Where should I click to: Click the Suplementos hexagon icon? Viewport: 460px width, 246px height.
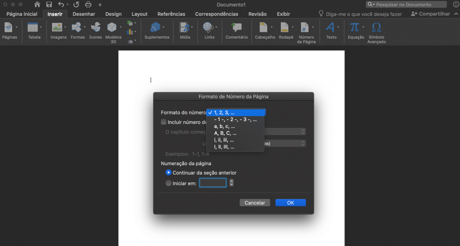pos(155,27)
